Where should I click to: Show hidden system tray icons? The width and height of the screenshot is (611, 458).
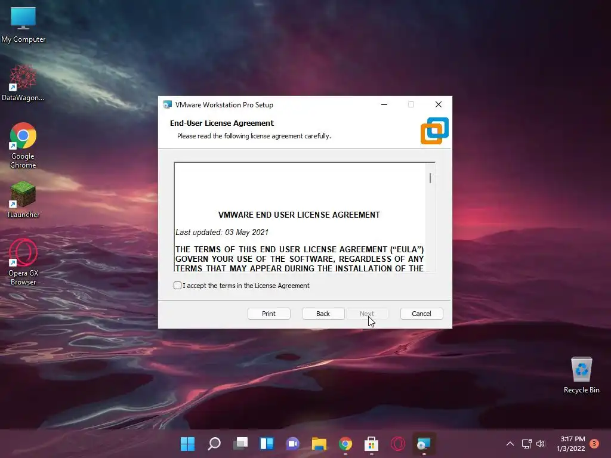point(510,444)
